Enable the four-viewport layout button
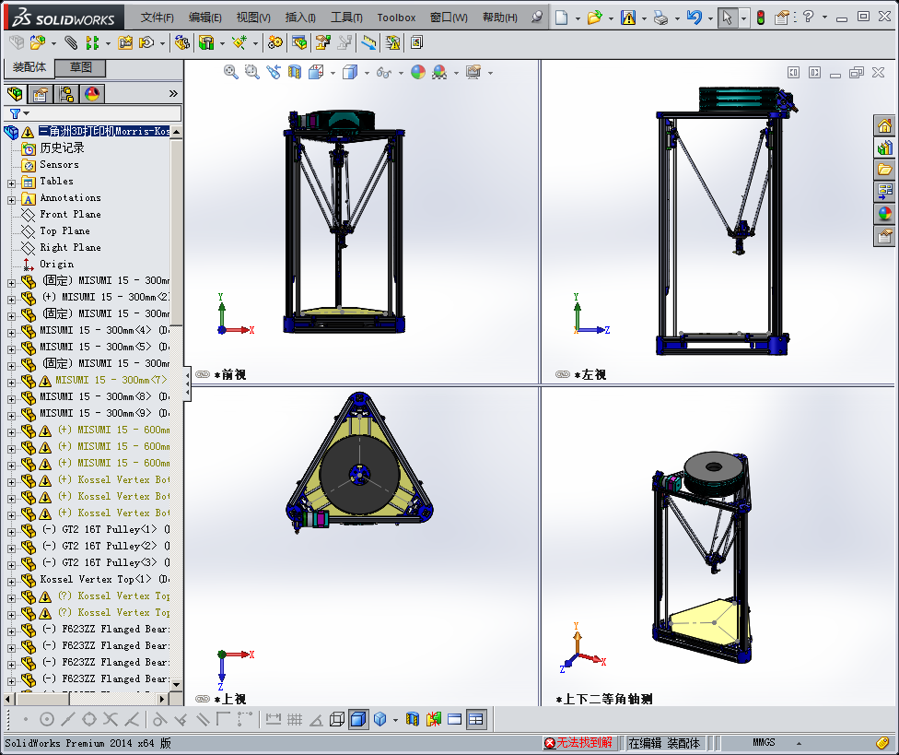Screen dimensions: 899x755 pyautogui.click(x=474, y=719)
